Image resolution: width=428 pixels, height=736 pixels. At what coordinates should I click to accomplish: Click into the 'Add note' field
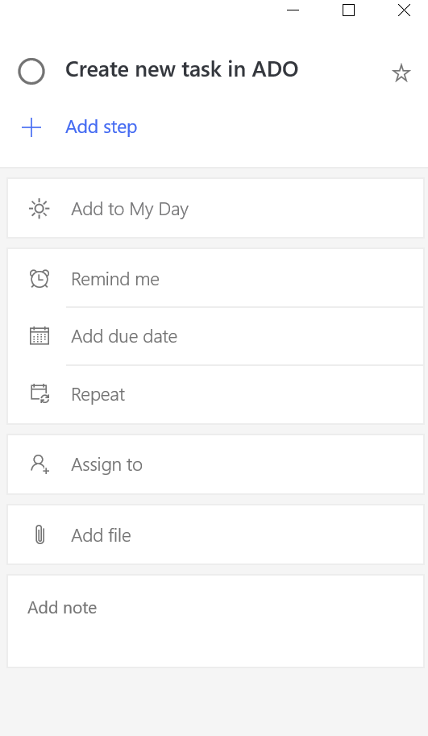coord(215,621)
